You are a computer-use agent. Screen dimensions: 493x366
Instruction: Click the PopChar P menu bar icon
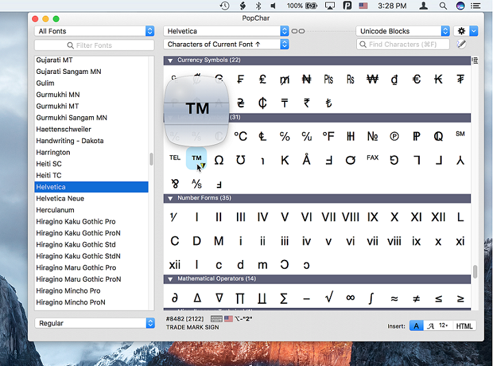point(347,5)
